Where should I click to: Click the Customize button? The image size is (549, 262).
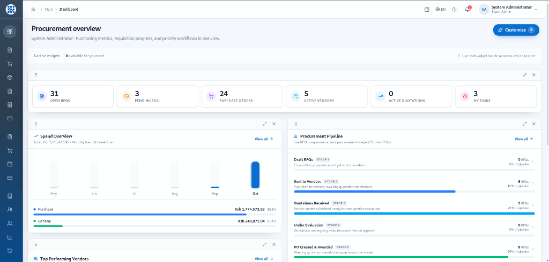pos(516,30)
